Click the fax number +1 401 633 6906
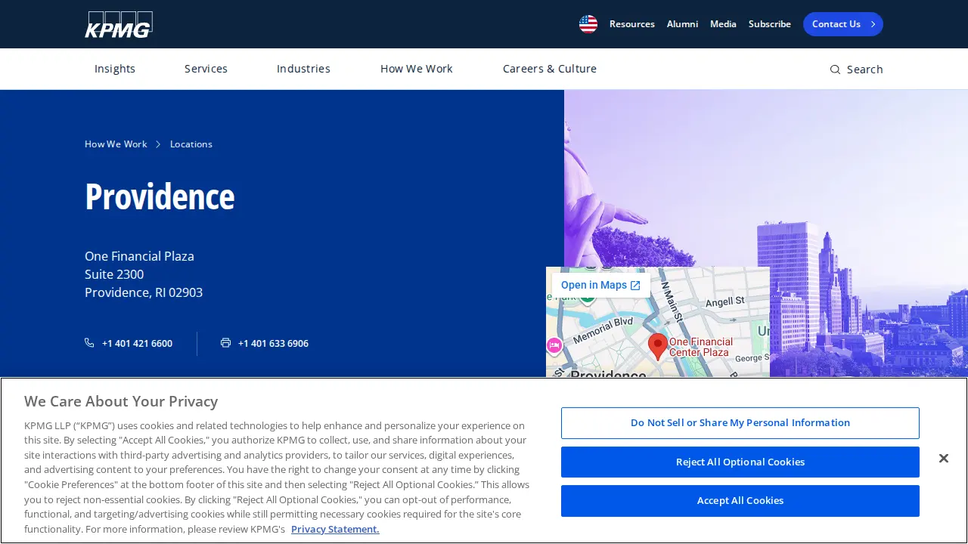Image resolution: width=968 pixels, height=544 pixels. pyautogui.click(x=273, y=344)
